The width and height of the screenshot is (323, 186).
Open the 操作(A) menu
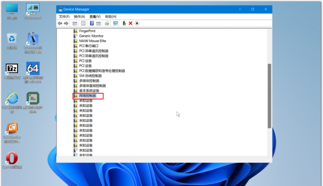pos(80,17)
